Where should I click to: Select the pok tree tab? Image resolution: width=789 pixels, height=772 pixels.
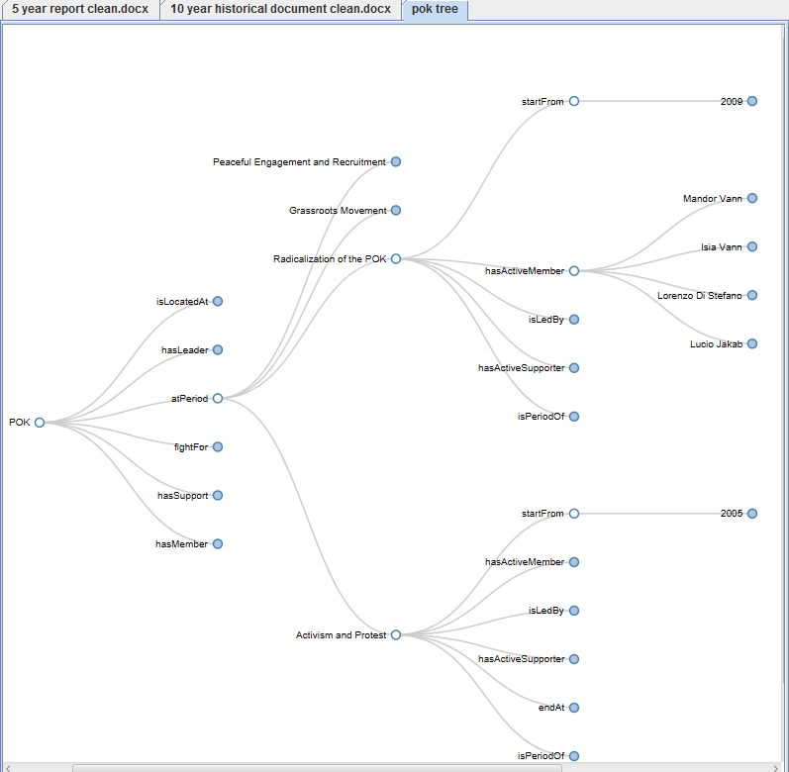[x=435, y=10]
